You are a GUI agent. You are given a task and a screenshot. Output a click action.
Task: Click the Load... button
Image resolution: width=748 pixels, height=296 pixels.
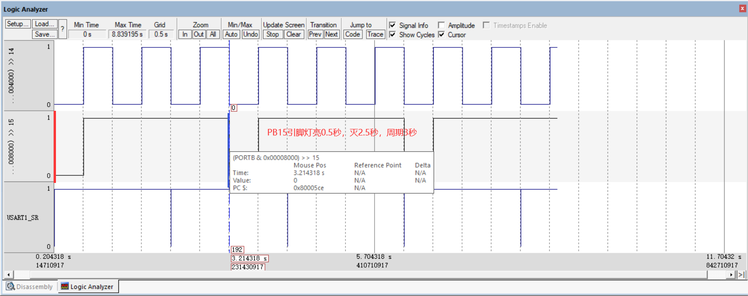[45, 24]
